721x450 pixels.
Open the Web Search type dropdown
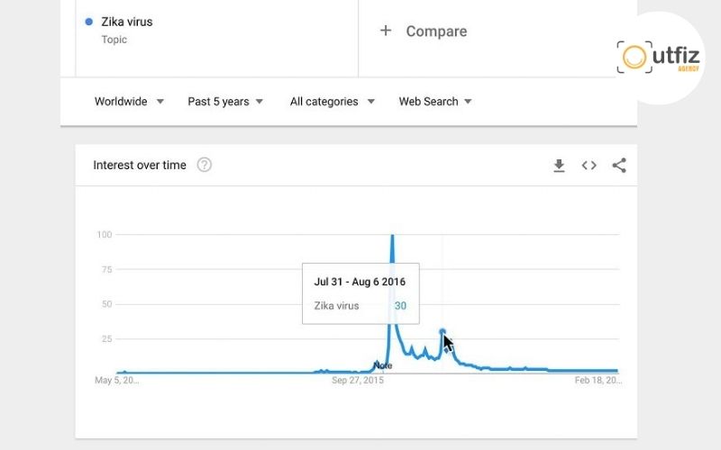435,102
